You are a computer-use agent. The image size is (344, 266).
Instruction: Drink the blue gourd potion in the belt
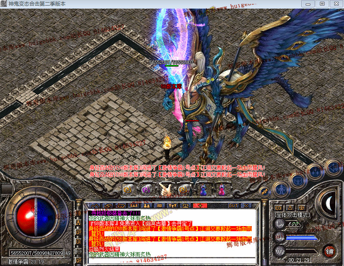coord(203,190)
